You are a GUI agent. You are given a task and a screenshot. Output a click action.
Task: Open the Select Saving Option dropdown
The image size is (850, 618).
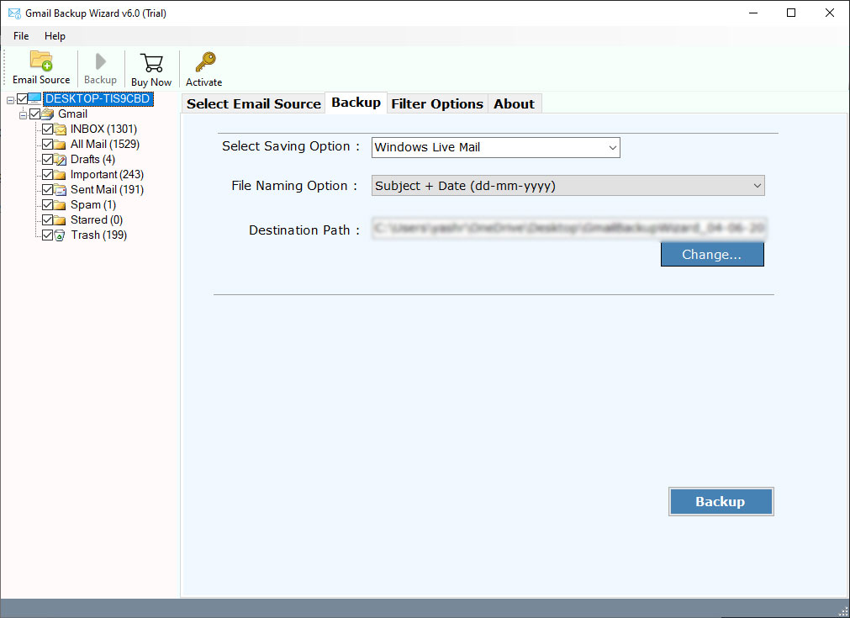pos(495,147)
